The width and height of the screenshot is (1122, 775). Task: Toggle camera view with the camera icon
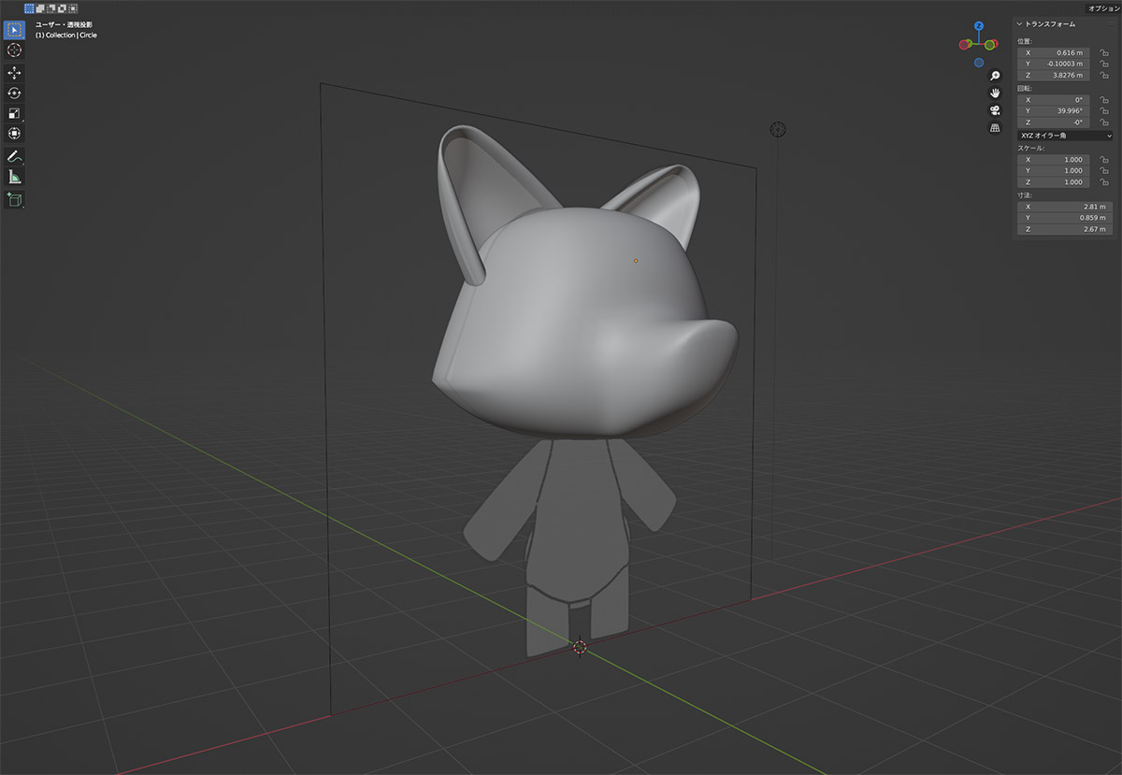tap(996, 110)
